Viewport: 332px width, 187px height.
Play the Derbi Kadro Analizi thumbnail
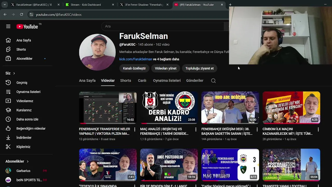(x=169, y=108)
